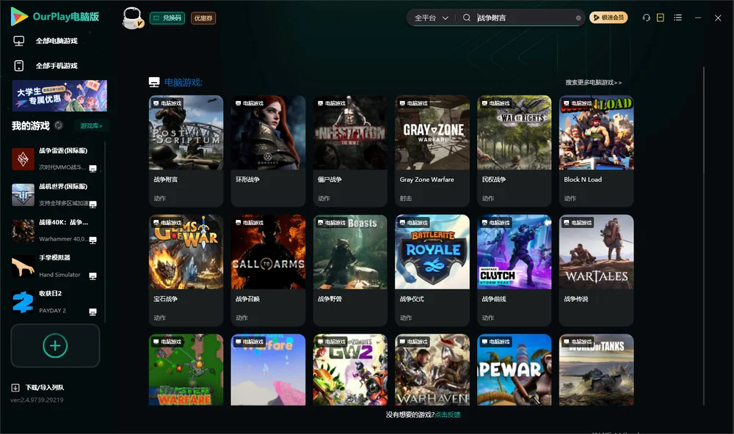Click the PAYDAY 2 game icon
The image size is (734, 434).
23,302
